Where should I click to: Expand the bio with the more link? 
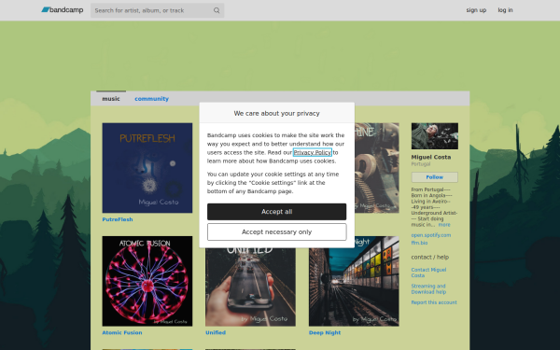[444, 225]
